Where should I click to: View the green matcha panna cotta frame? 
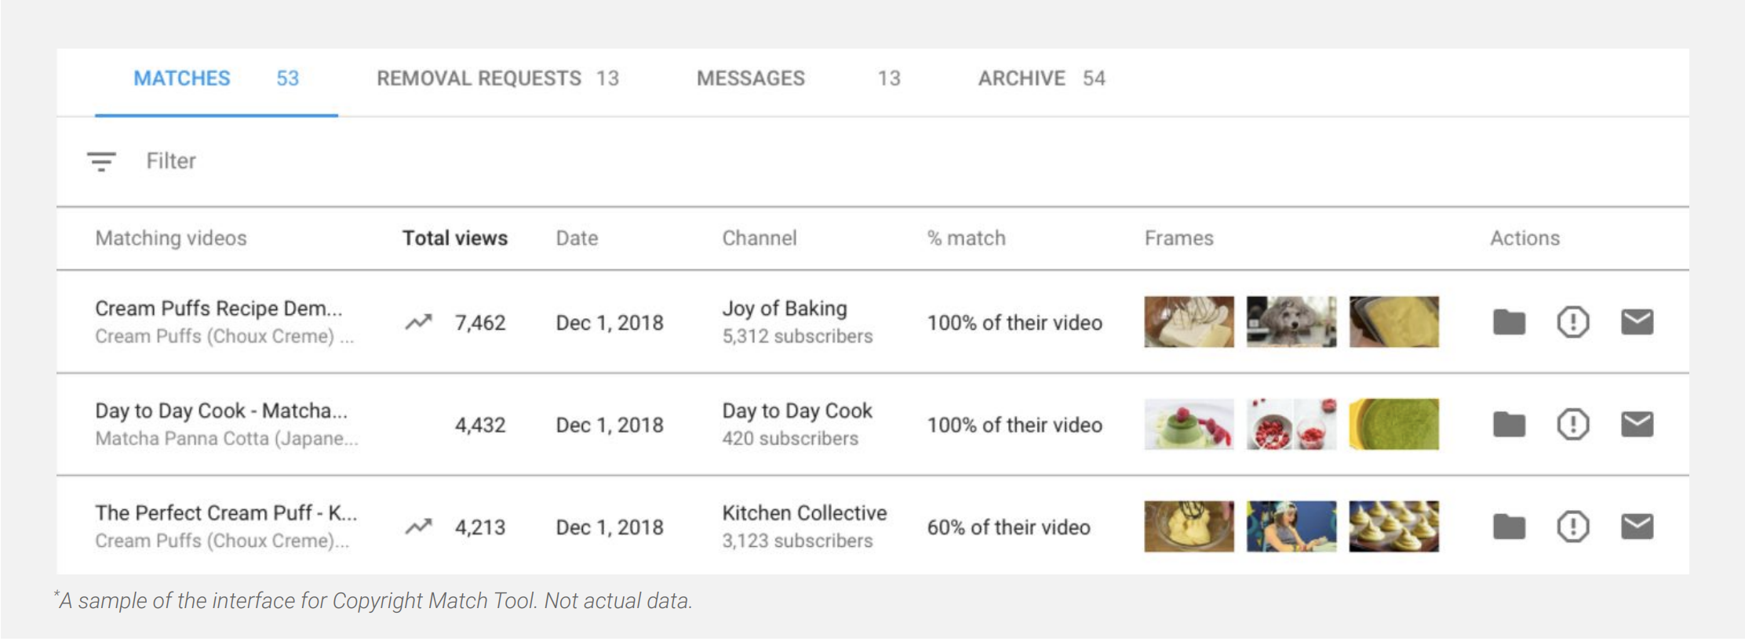click(1188, 425)
